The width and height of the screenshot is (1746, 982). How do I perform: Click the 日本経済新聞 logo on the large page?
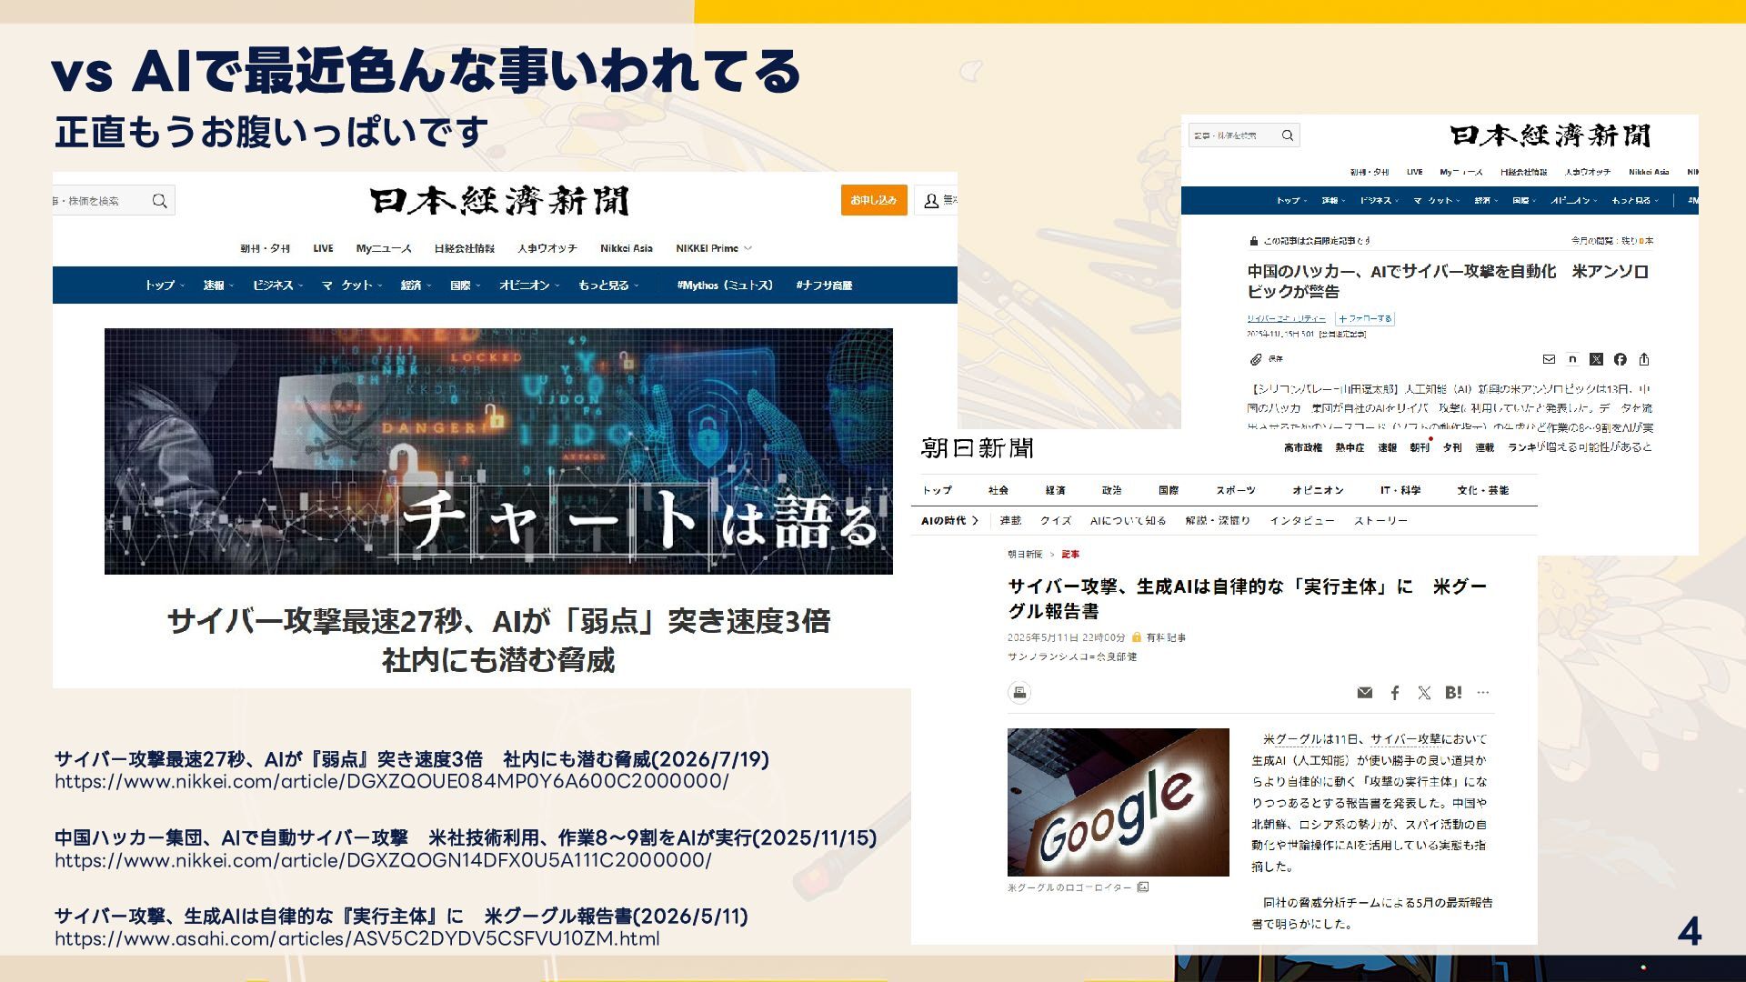[499, 201]
